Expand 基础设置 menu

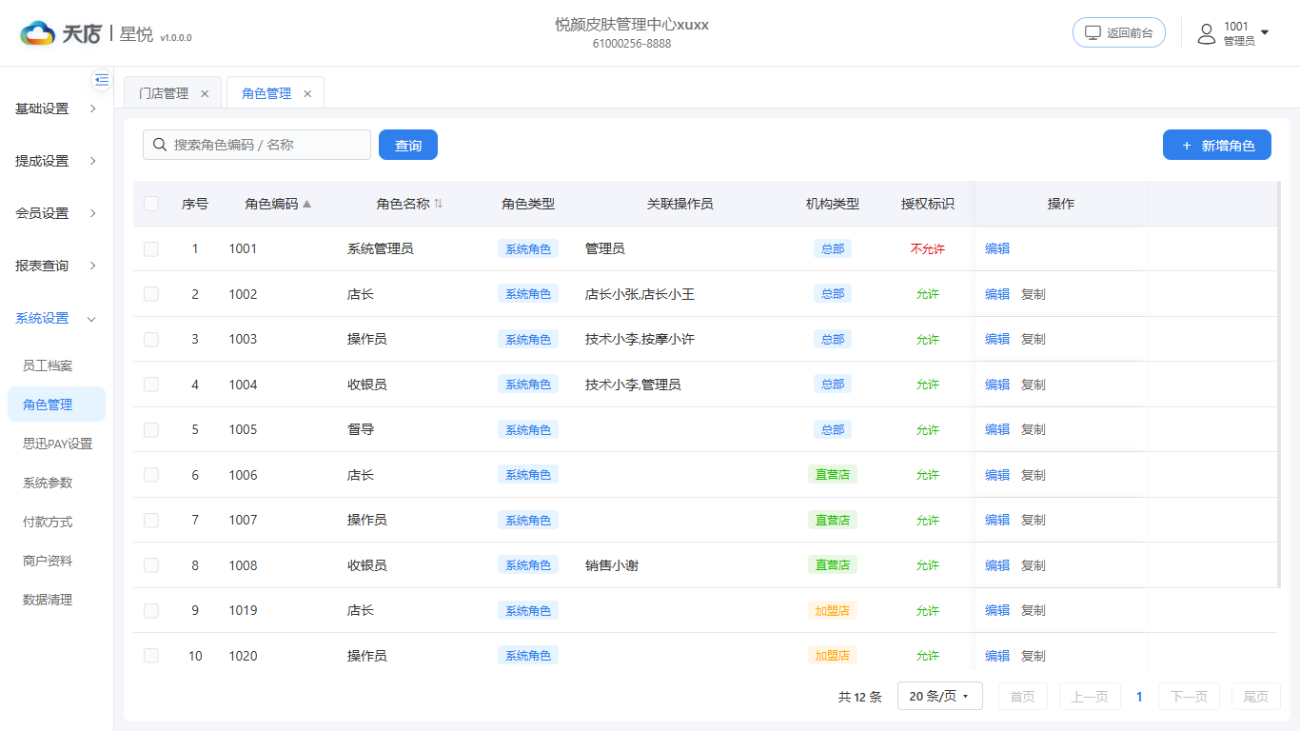(x=57, y=109)
